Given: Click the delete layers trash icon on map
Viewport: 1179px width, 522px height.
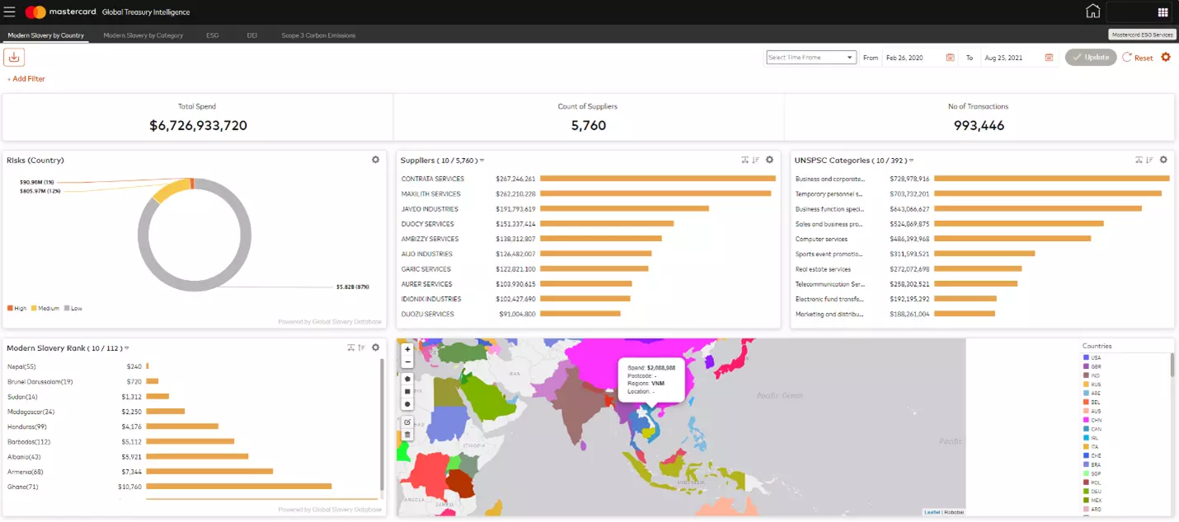Looking at the screenshot, I should (x=407, y=434).
